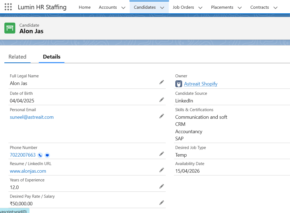Click the Astreait Shopify owner avatar
The height and width of the screenshot is (213, 290).
[178, 84]
